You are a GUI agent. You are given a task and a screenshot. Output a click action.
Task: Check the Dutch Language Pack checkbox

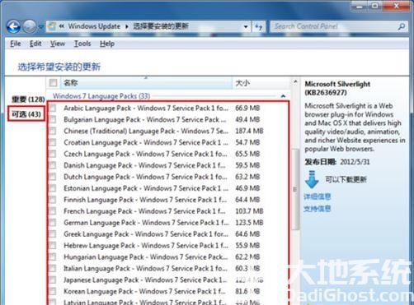coord(53,177)
